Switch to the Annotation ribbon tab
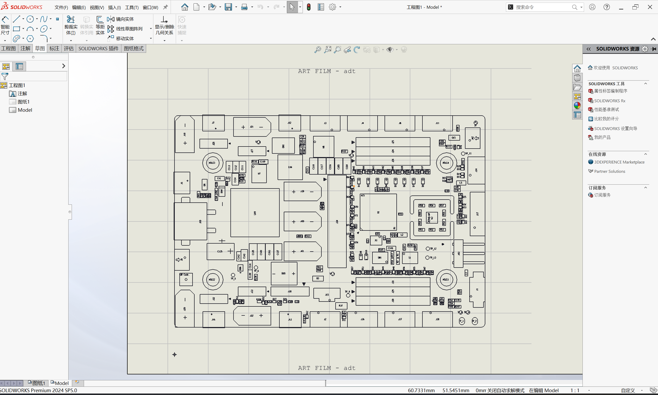 coord(25,48)
